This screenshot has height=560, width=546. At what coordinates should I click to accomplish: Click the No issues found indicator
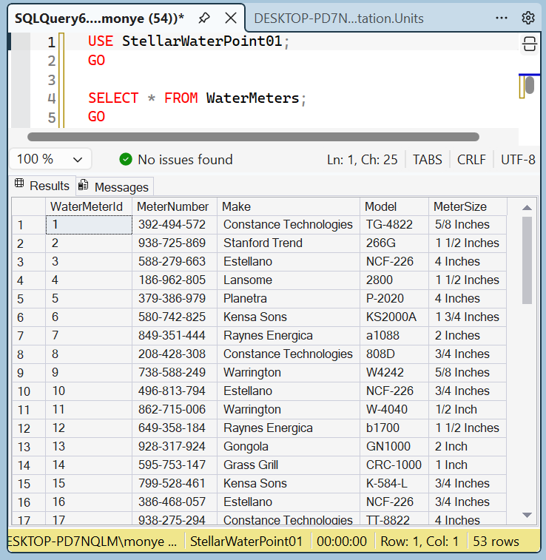pos(176,159)
